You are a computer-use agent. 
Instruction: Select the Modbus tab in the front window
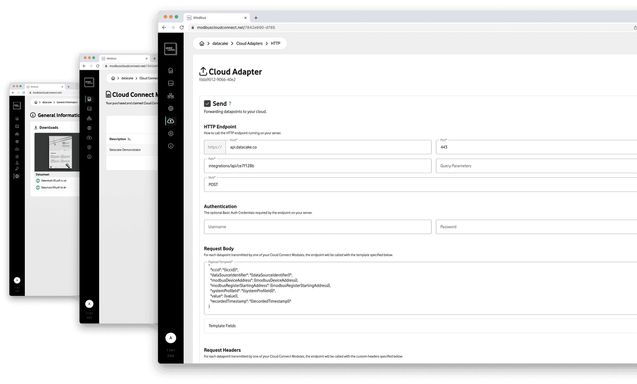(217, 18)
